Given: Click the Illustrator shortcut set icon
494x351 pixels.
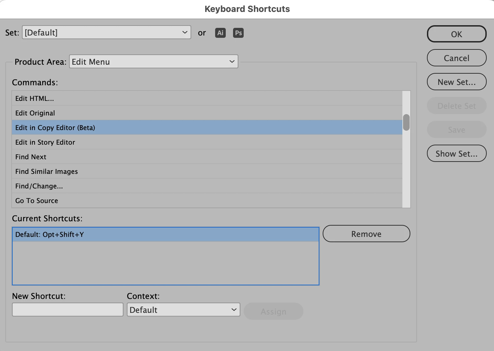Looking at the screenshot, I should click(x=220, y=33).
